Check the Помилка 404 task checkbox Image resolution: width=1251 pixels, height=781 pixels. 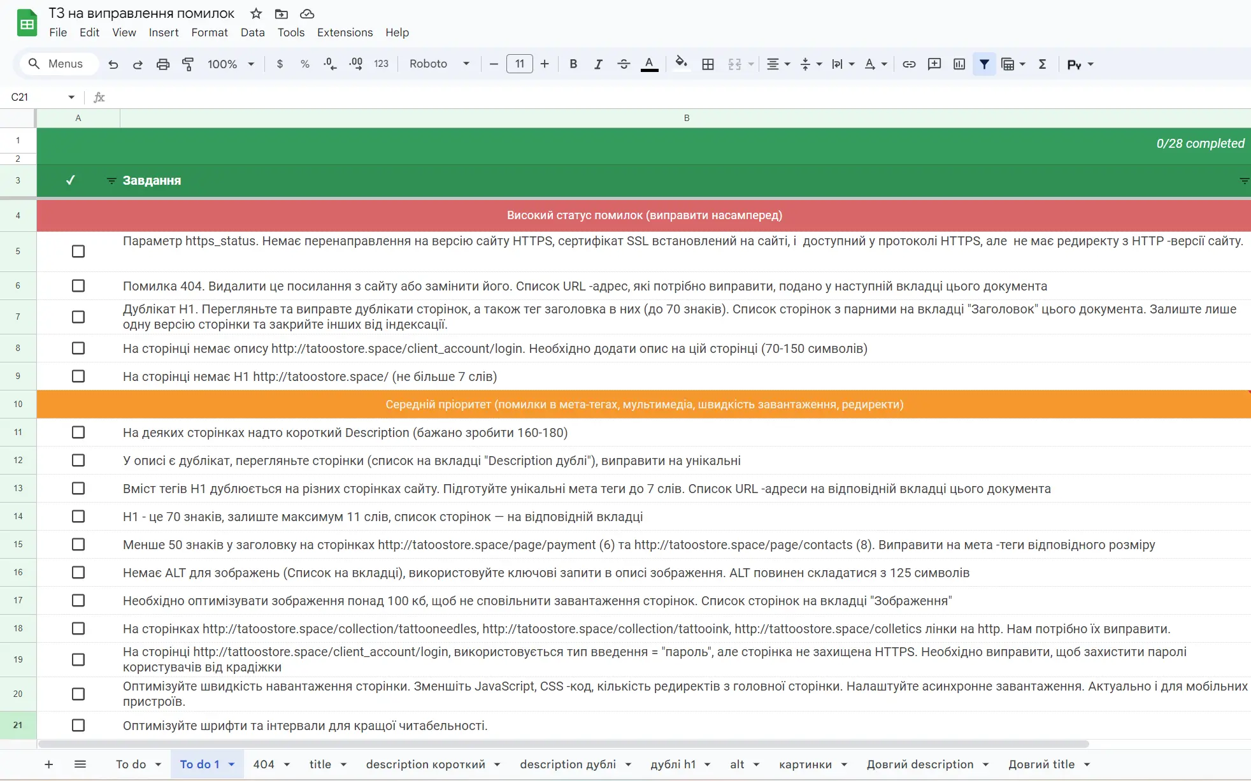click(78, 286)
